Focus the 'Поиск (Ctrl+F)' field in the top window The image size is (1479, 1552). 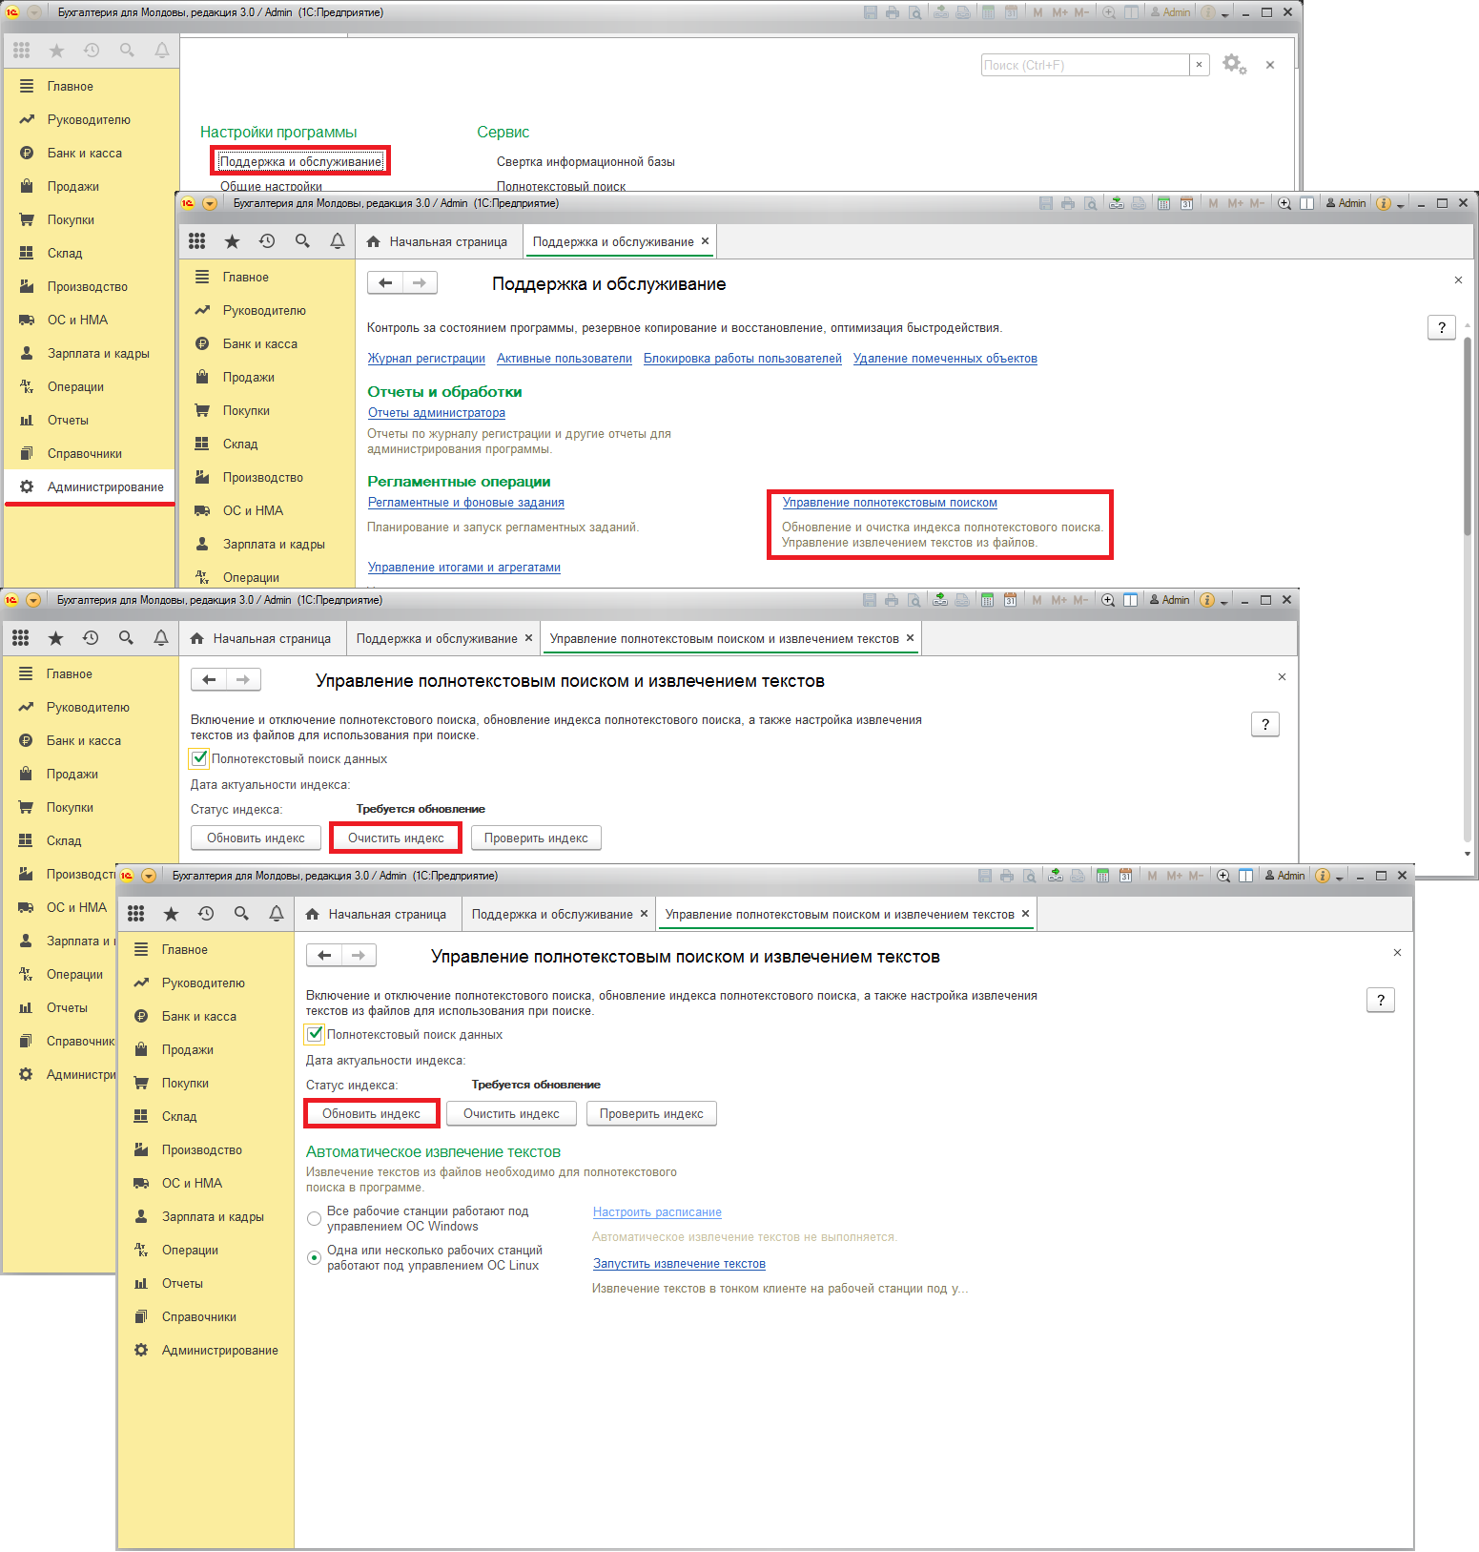pyautogui.click(x=1085, y=65)
